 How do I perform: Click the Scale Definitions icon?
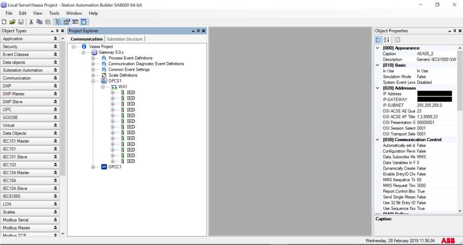point(104,75)
